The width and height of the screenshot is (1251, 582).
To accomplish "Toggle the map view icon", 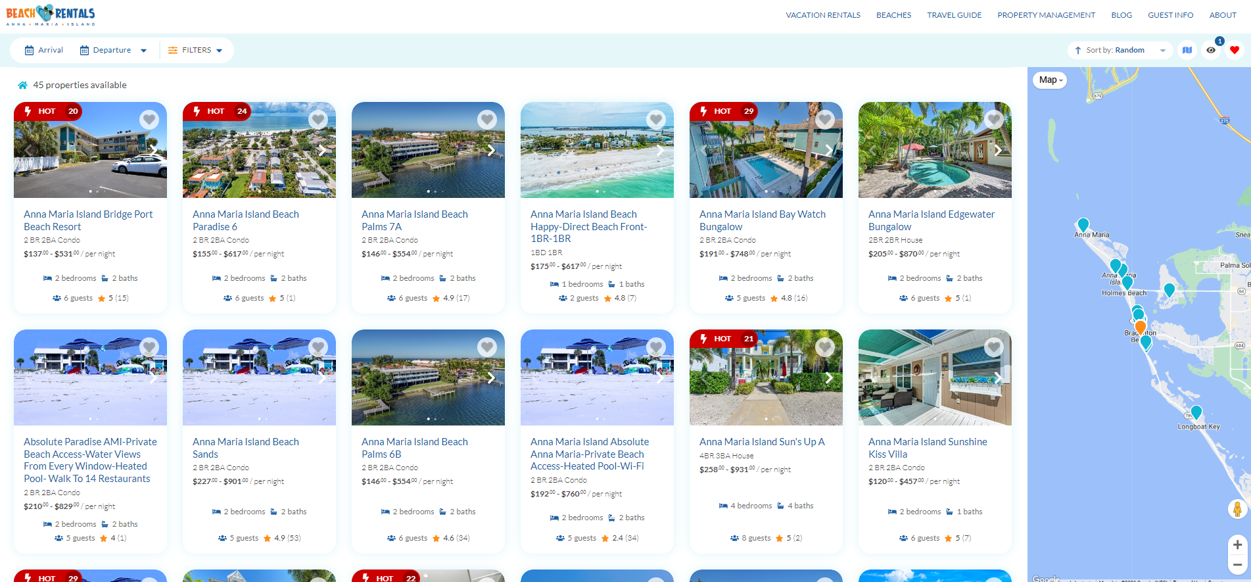I will 1187,50.
